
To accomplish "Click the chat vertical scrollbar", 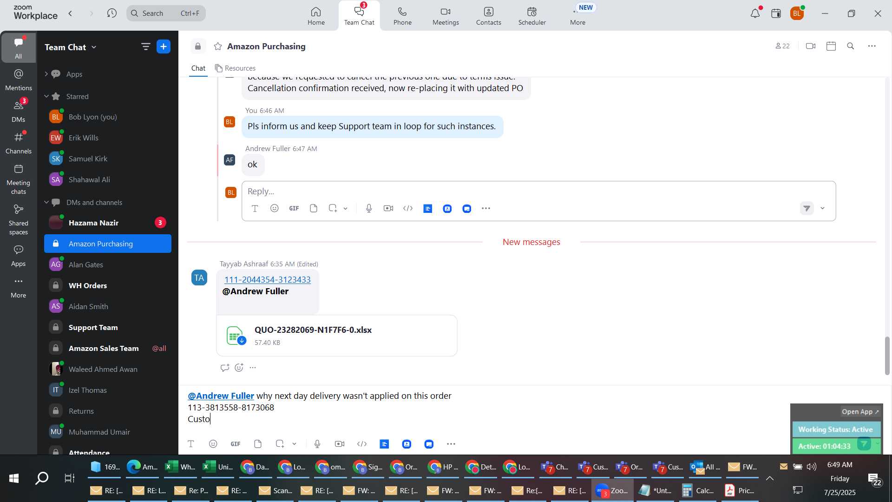I will (x=887, y=356).
